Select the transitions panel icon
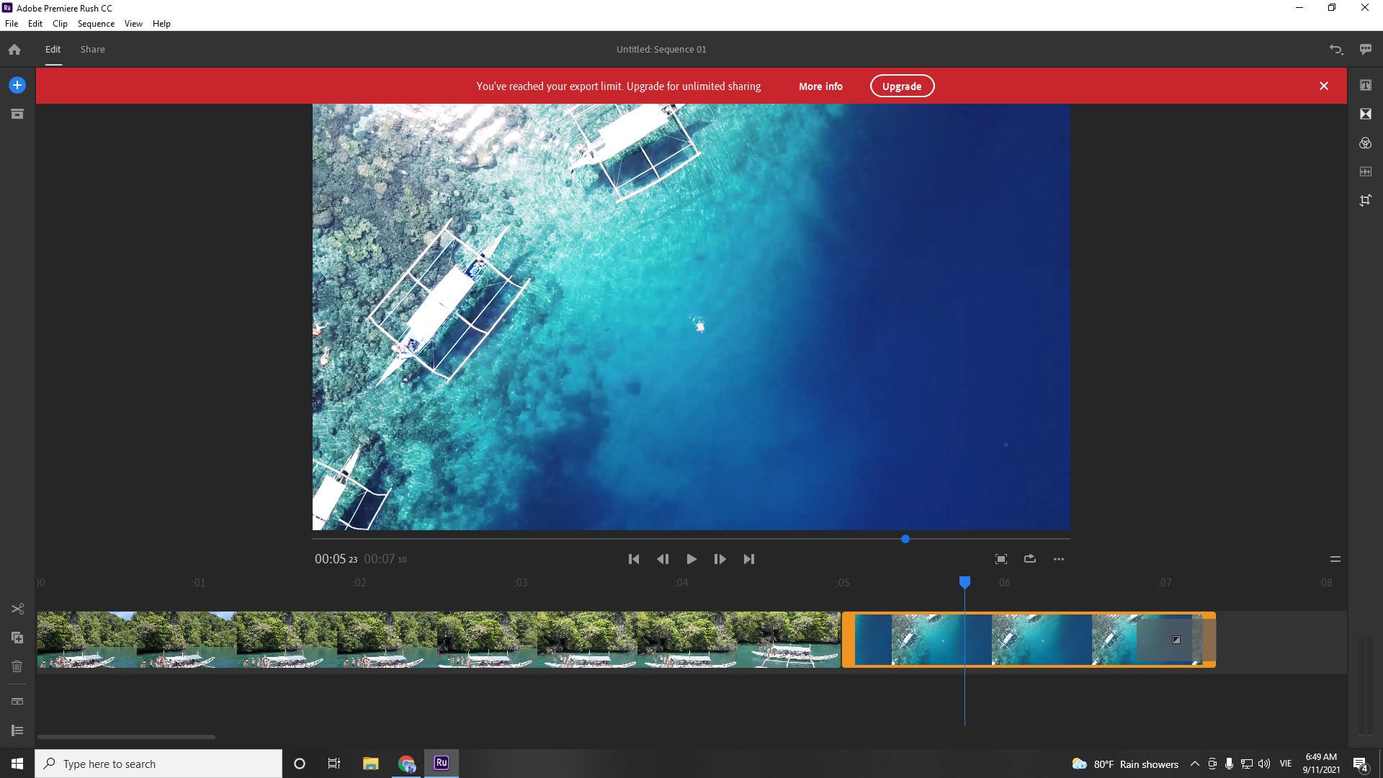Image resolution: width=1383 pixels, height=778 pixels. click(1366, 114)
